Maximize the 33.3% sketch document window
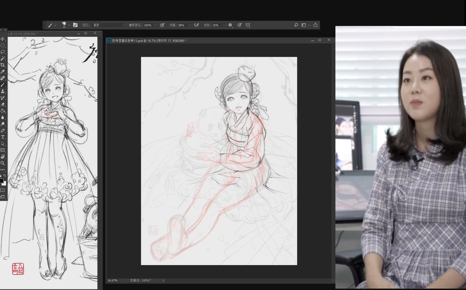 85,33
